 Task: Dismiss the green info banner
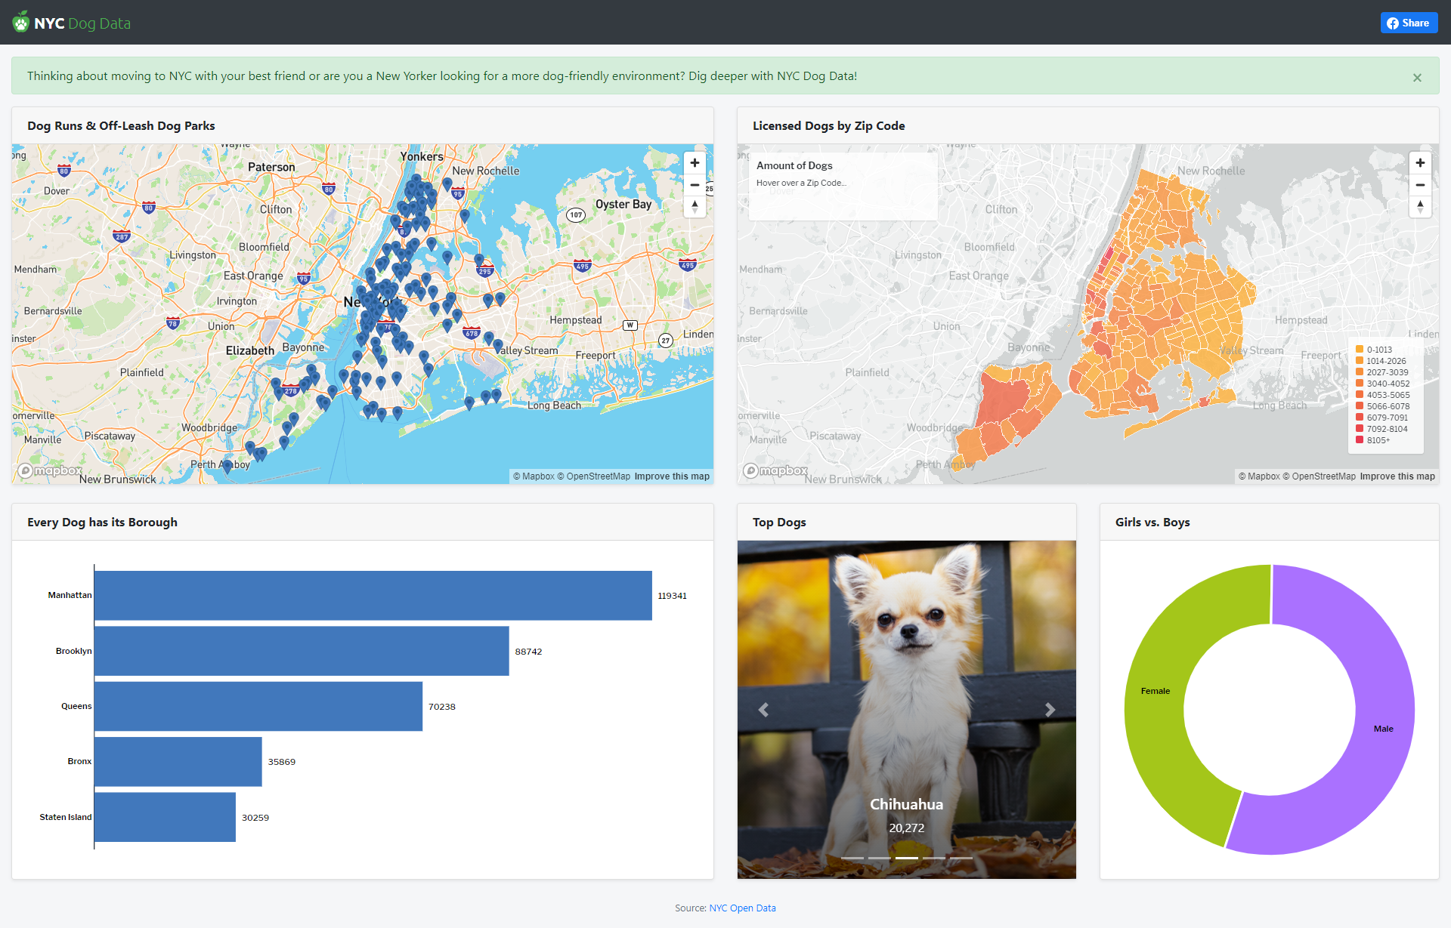tap(1417, 77)
